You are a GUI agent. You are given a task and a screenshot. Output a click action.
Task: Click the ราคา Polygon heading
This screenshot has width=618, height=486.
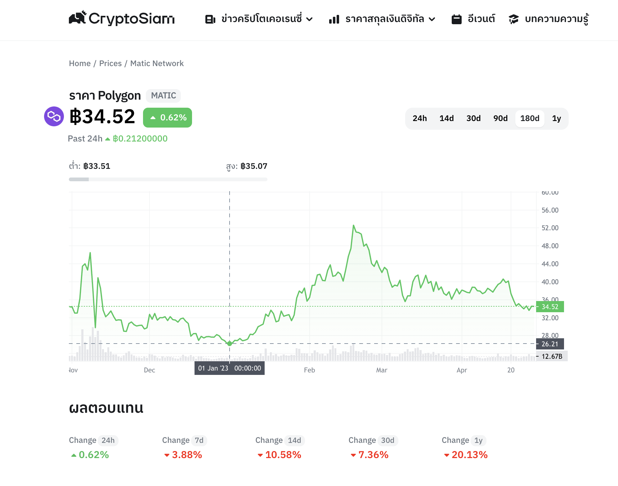(x=105, y=95)
